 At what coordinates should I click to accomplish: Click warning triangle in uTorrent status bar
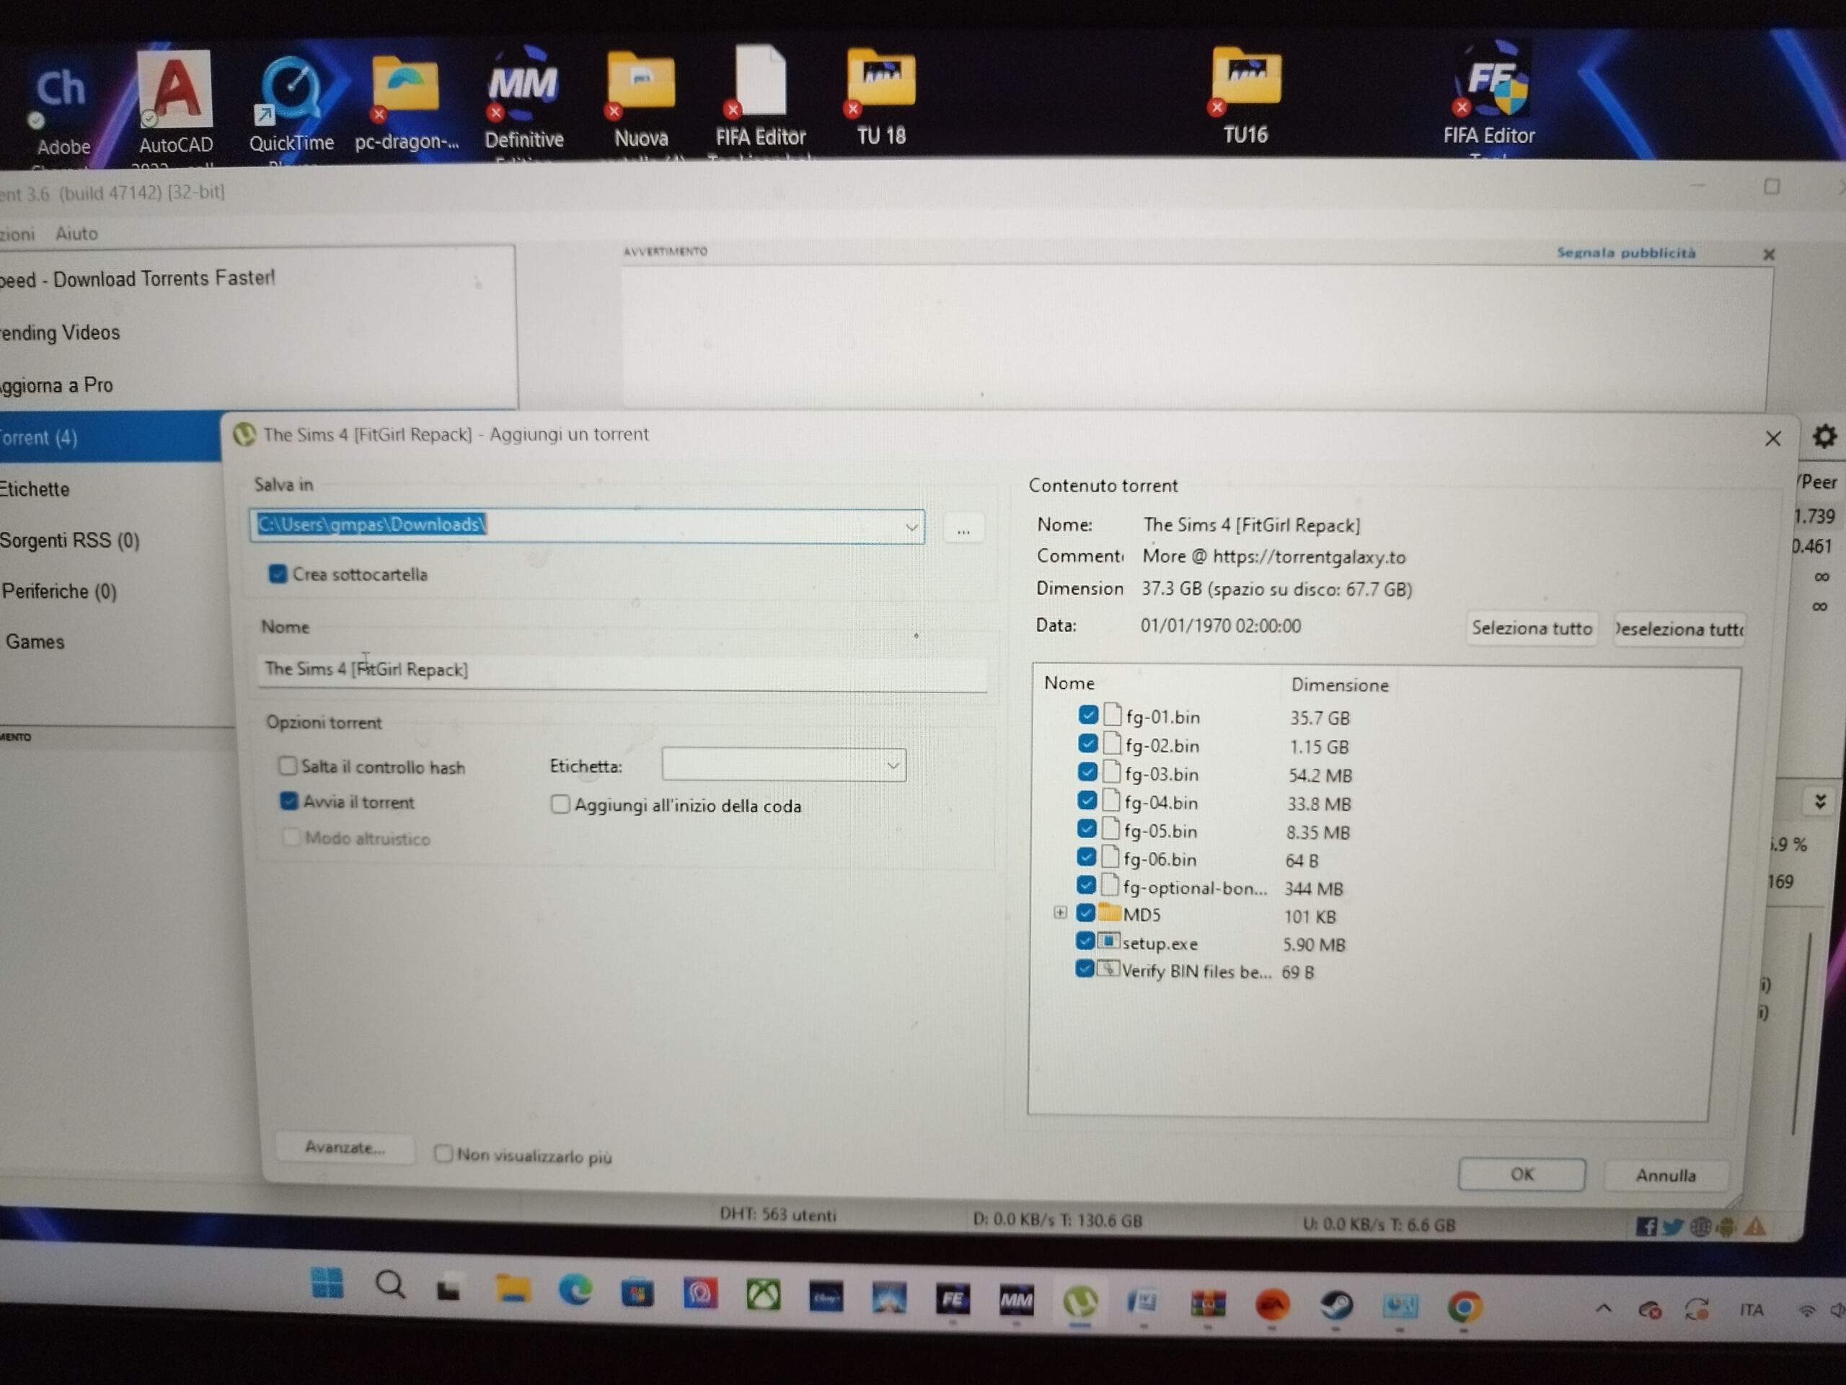pyautogui.click(x=1755, y=1226)
